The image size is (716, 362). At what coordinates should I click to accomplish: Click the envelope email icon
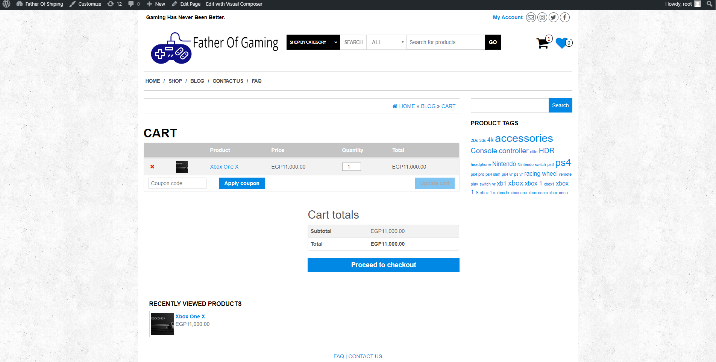pos(531,17)
